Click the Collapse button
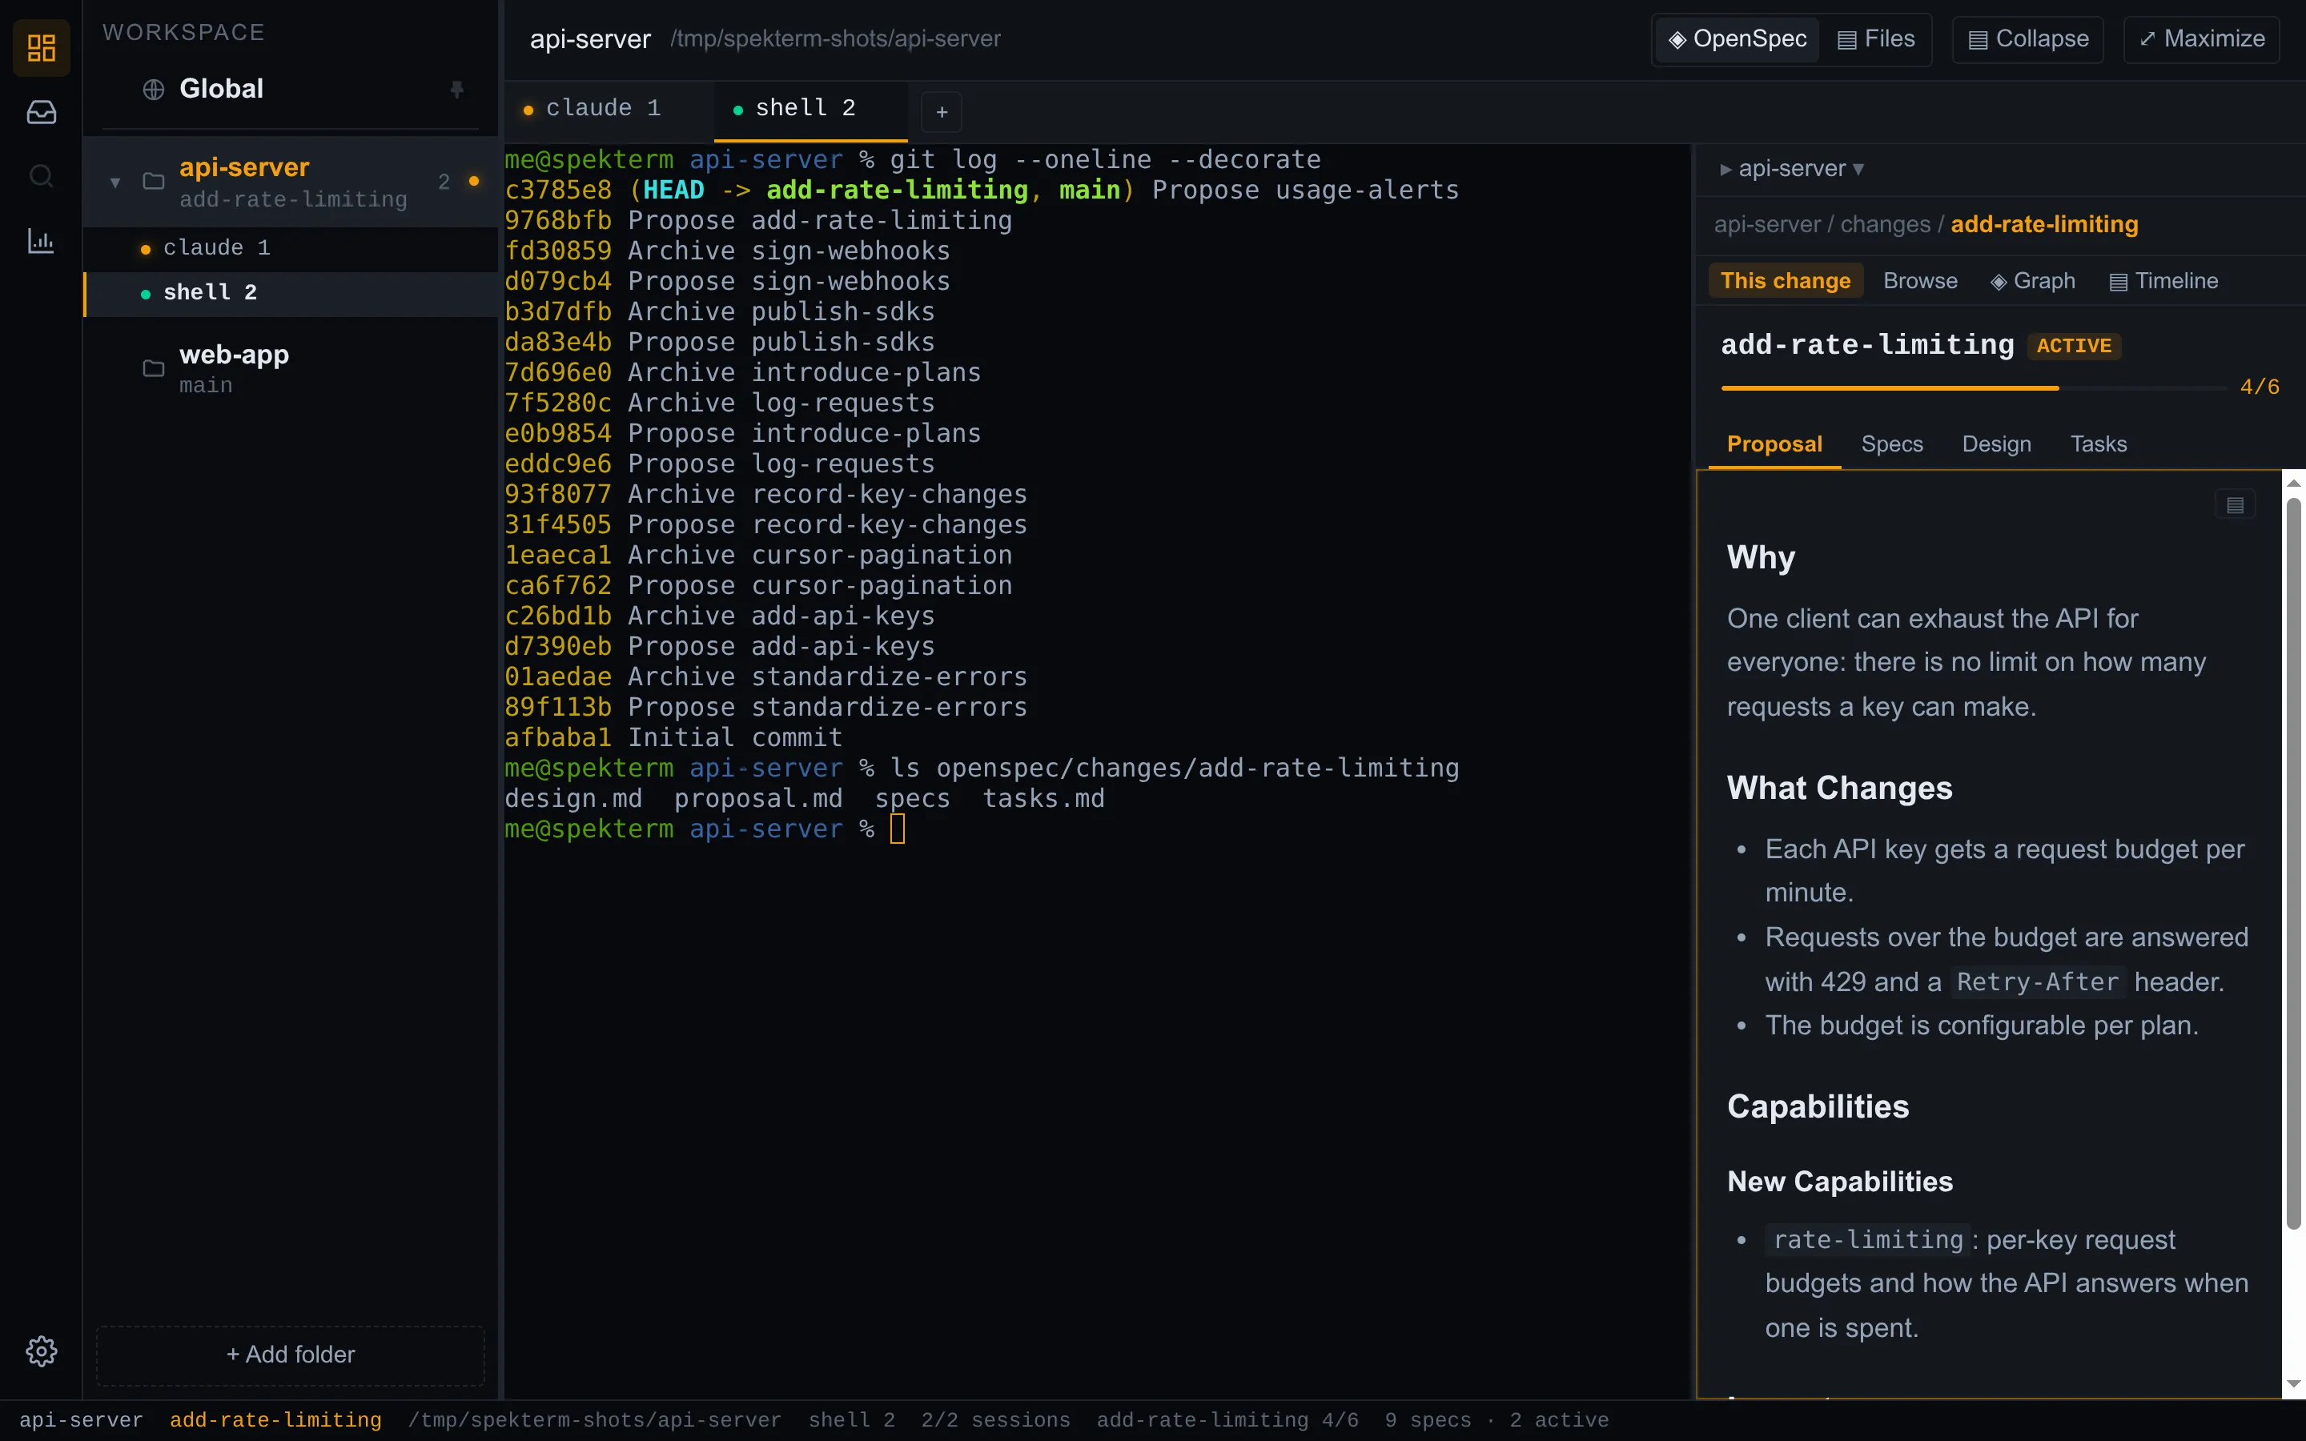 pos(2027,39)
